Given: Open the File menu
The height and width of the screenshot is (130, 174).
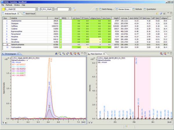Looking at the screenshot, I should click(3, 5).
